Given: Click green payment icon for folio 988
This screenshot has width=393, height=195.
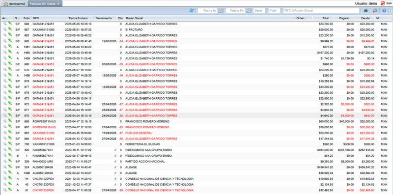Looking at the screenshot, I should tap(10, 23).
